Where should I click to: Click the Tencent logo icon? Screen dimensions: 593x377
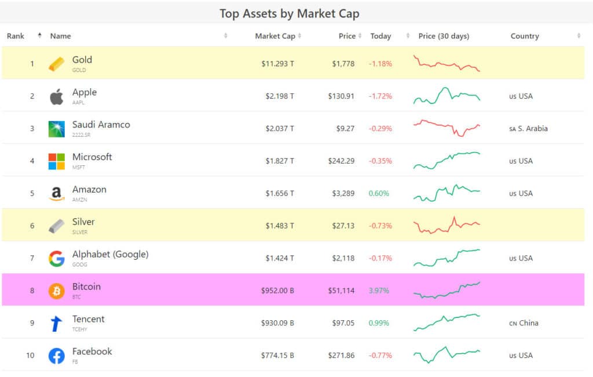[56, 324]
